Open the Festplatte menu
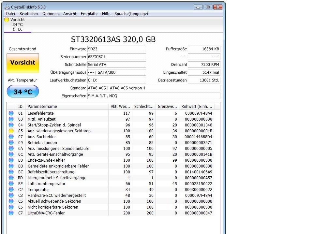Image resolution: width=313 pixels, height=234 pixels. [89, 14]
